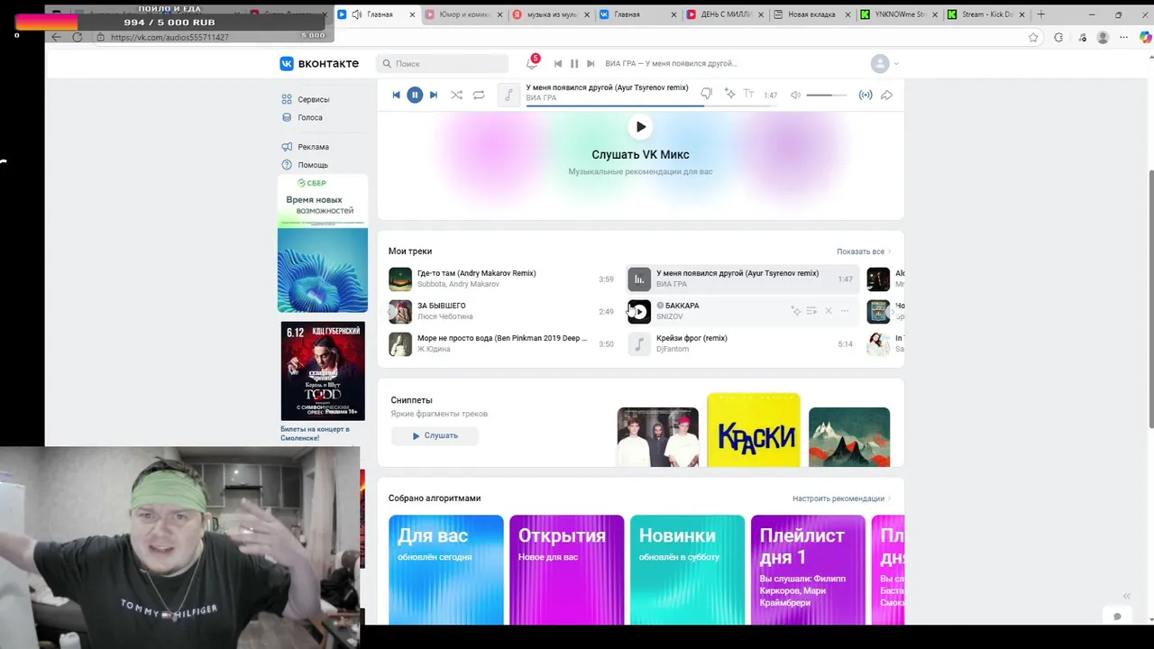Open the Новинки playlist card
Viewport: 1154px width, 649px height.
(x=688, y=570)
